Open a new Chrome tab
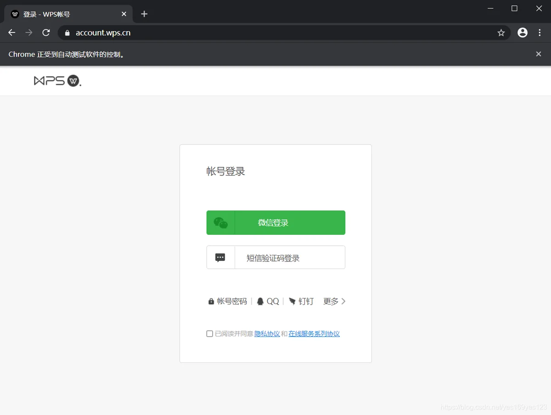The width and height of the screenshot is (551, 415). click(x=144, y=14)
